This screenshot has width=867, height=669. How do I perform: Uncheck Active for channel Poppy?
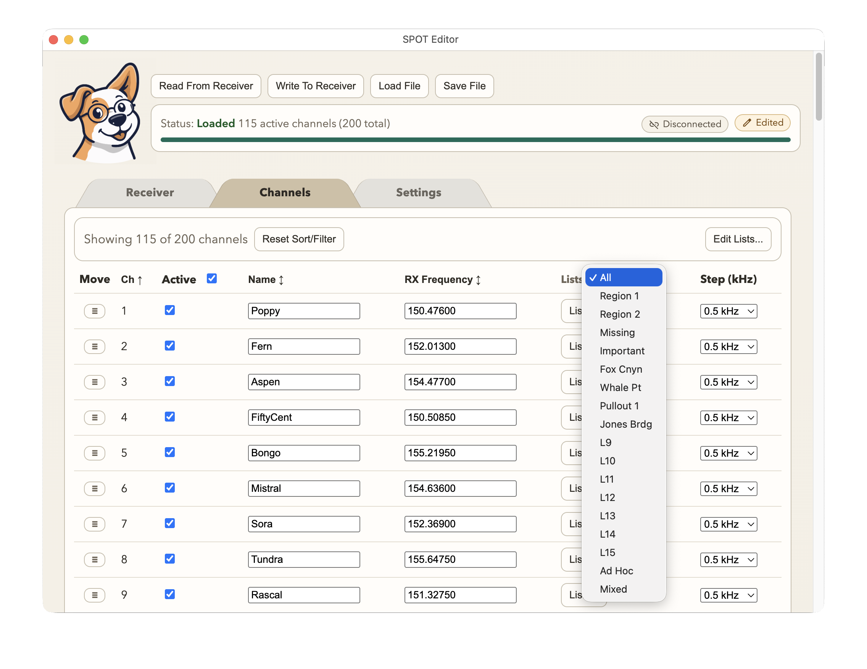tap(169, 310)
